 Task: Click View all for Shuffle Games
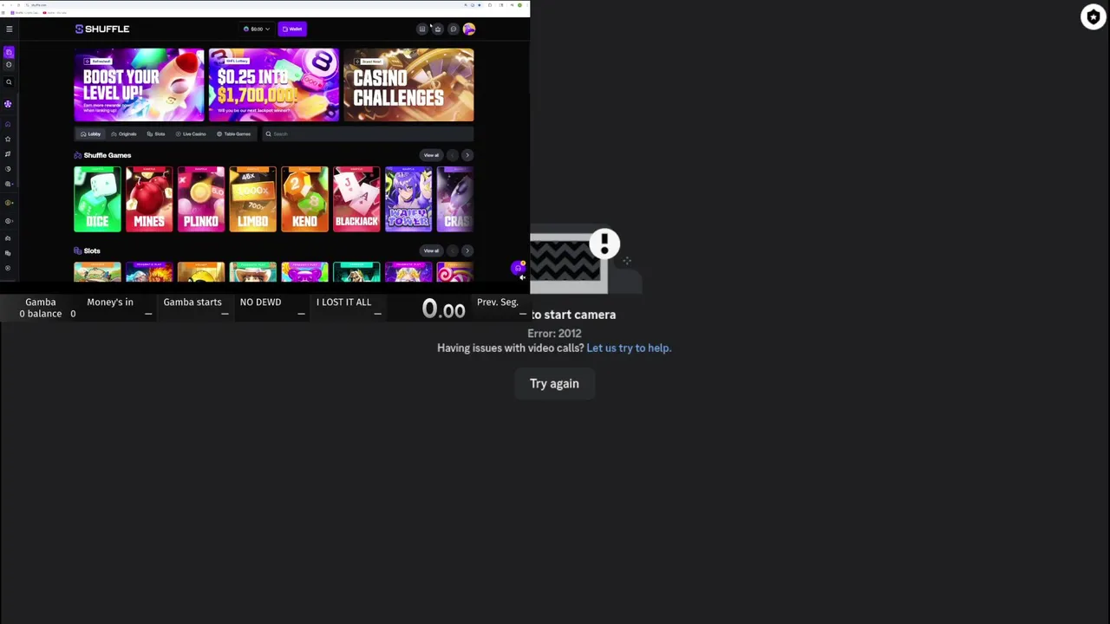coord(431,155)
